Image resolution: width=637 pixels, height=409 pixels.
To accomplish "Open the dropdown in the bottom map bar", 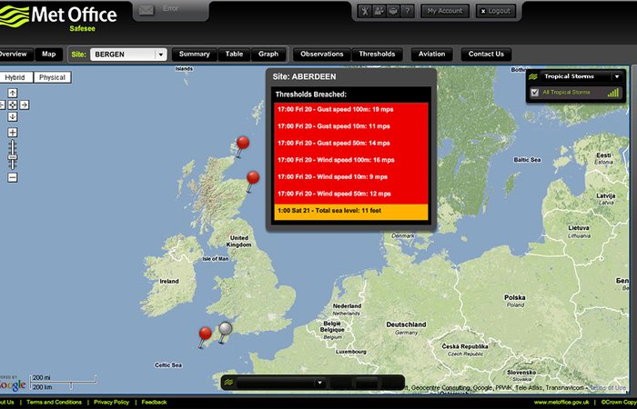I will coord(319,383).
